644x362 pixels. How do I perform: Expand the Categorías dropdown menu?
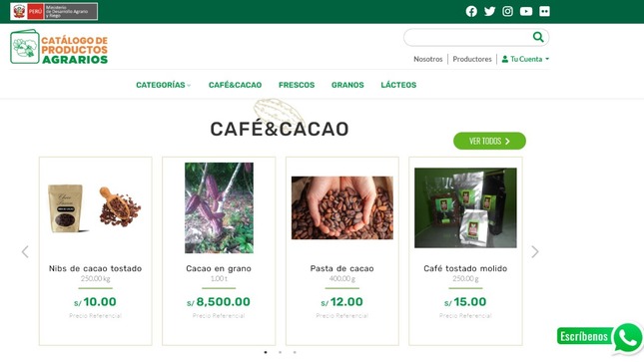(x=163, y=85)
